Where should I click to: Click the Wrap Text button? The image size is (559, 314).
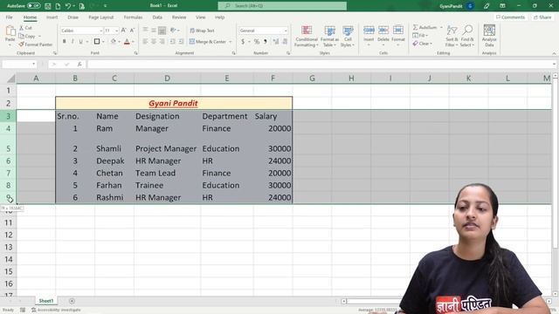click(x=202, y=31)
